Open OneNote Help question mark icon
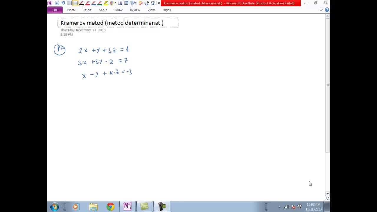This screenshot has width=377, height=212. 327,10
